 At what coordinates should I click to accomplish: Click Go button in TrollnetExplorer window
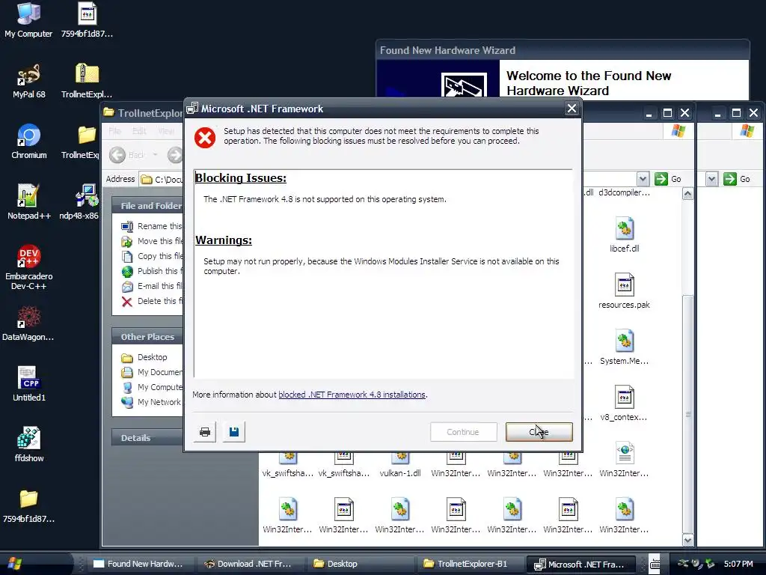(668, 179)
